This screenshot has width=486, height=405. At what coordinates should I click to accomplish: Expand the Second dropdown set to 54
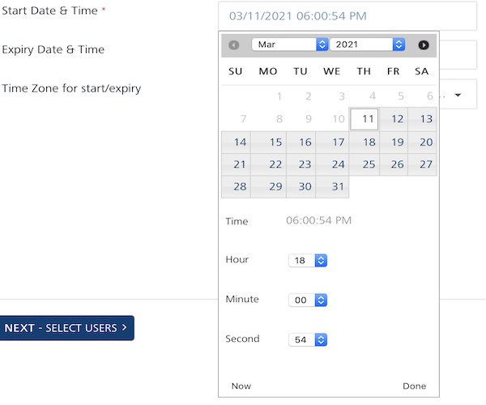[x=308, y=339]
